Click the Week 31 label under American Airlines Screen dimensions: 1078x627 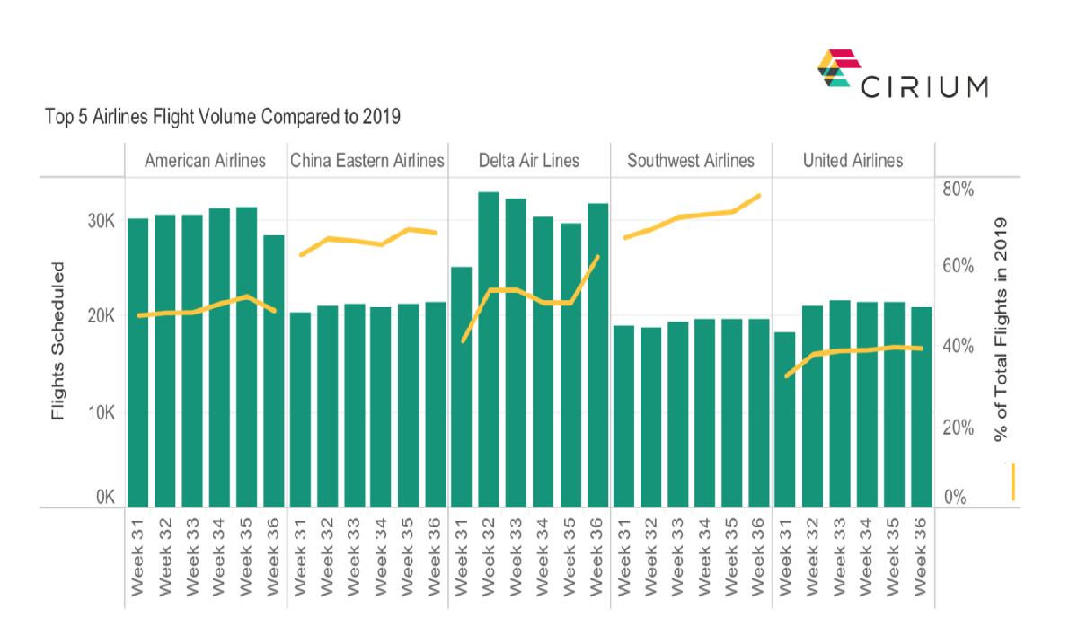coord(137,557)
